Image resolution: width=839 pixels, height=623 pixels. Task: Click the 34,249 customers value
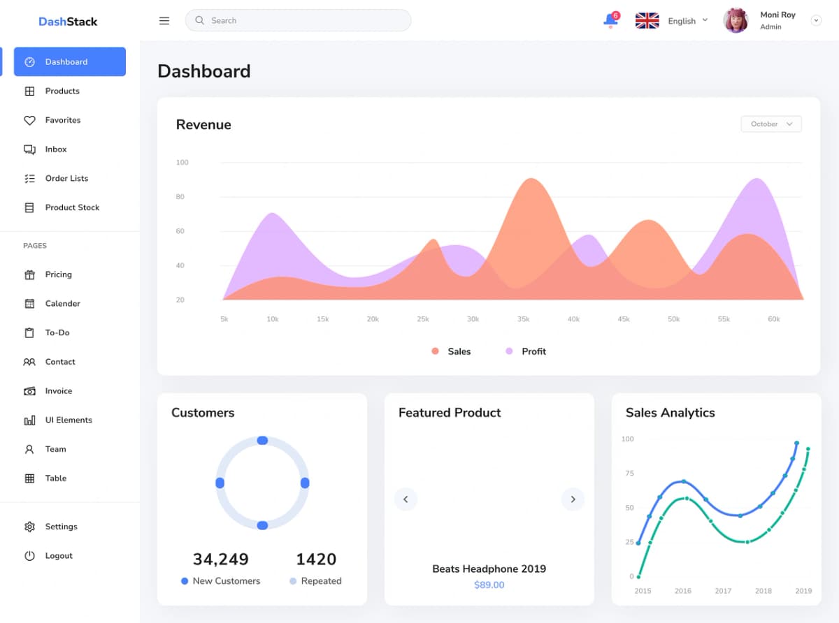[220, 559]
